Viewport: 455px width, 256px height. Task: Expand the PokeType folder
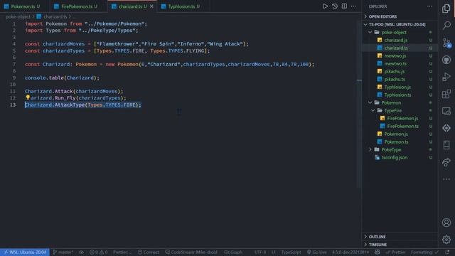391,150
